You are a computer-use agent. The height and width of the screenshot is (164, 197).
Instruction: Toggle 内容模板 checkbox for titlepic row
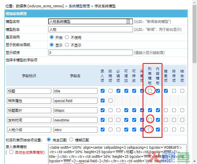(158, 110)
